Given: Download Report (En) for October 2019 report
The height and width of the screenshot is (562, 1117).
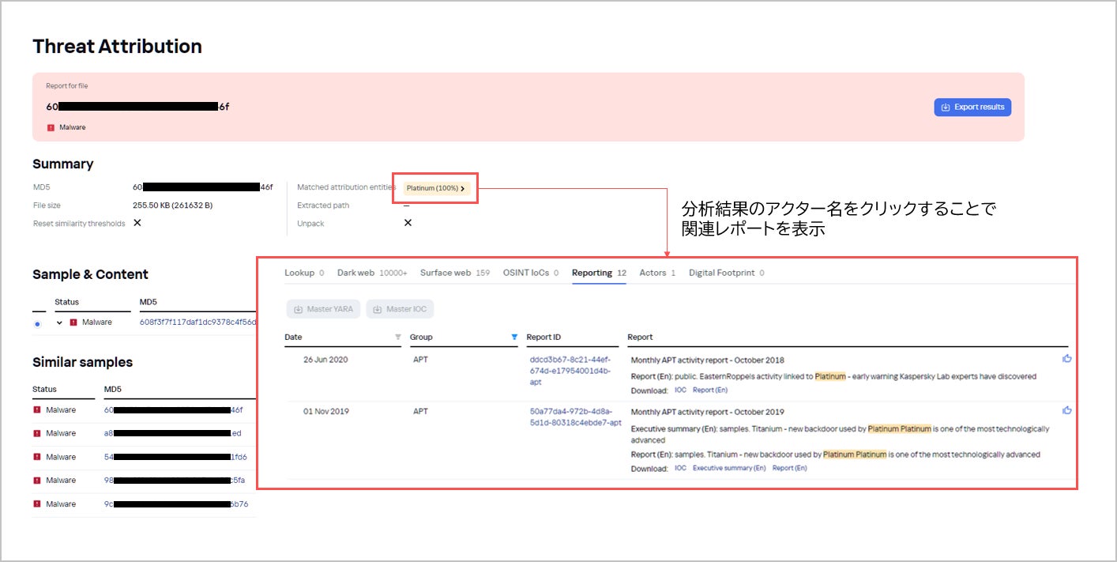Looking at the screenshot, I should click(x=790, y=468).
